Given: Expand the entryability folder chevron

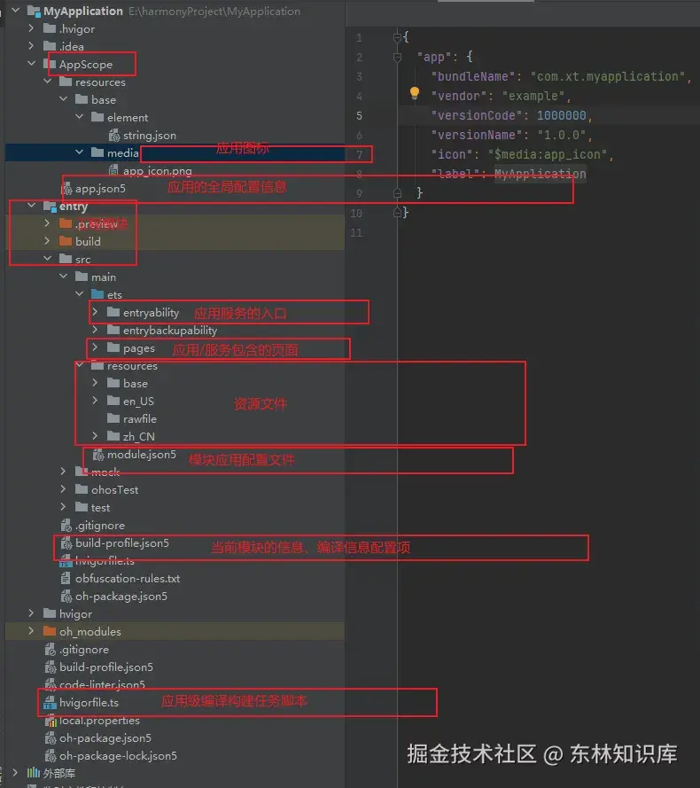Looking at the screenshot, I should [x=96, y=312].
